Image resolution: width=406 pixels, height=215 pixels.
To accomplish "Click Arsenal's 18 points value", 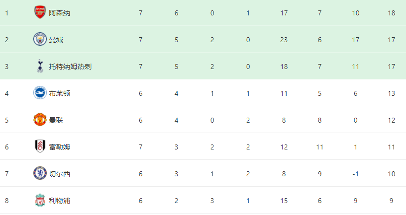I will click(391, 13).
